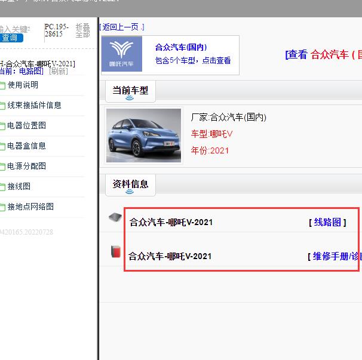Click folder icon beside 电源分配图

(2, 167)
